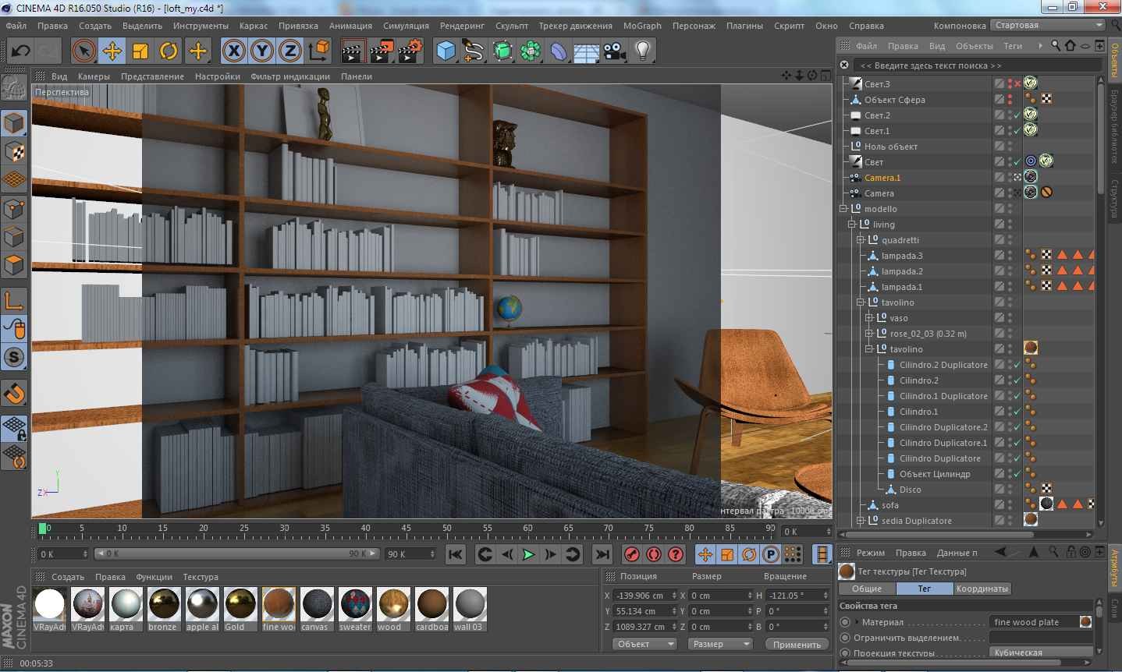Click the Применить button
The height and width of the screenshot is (672, 1122).
tap(797, 644)
